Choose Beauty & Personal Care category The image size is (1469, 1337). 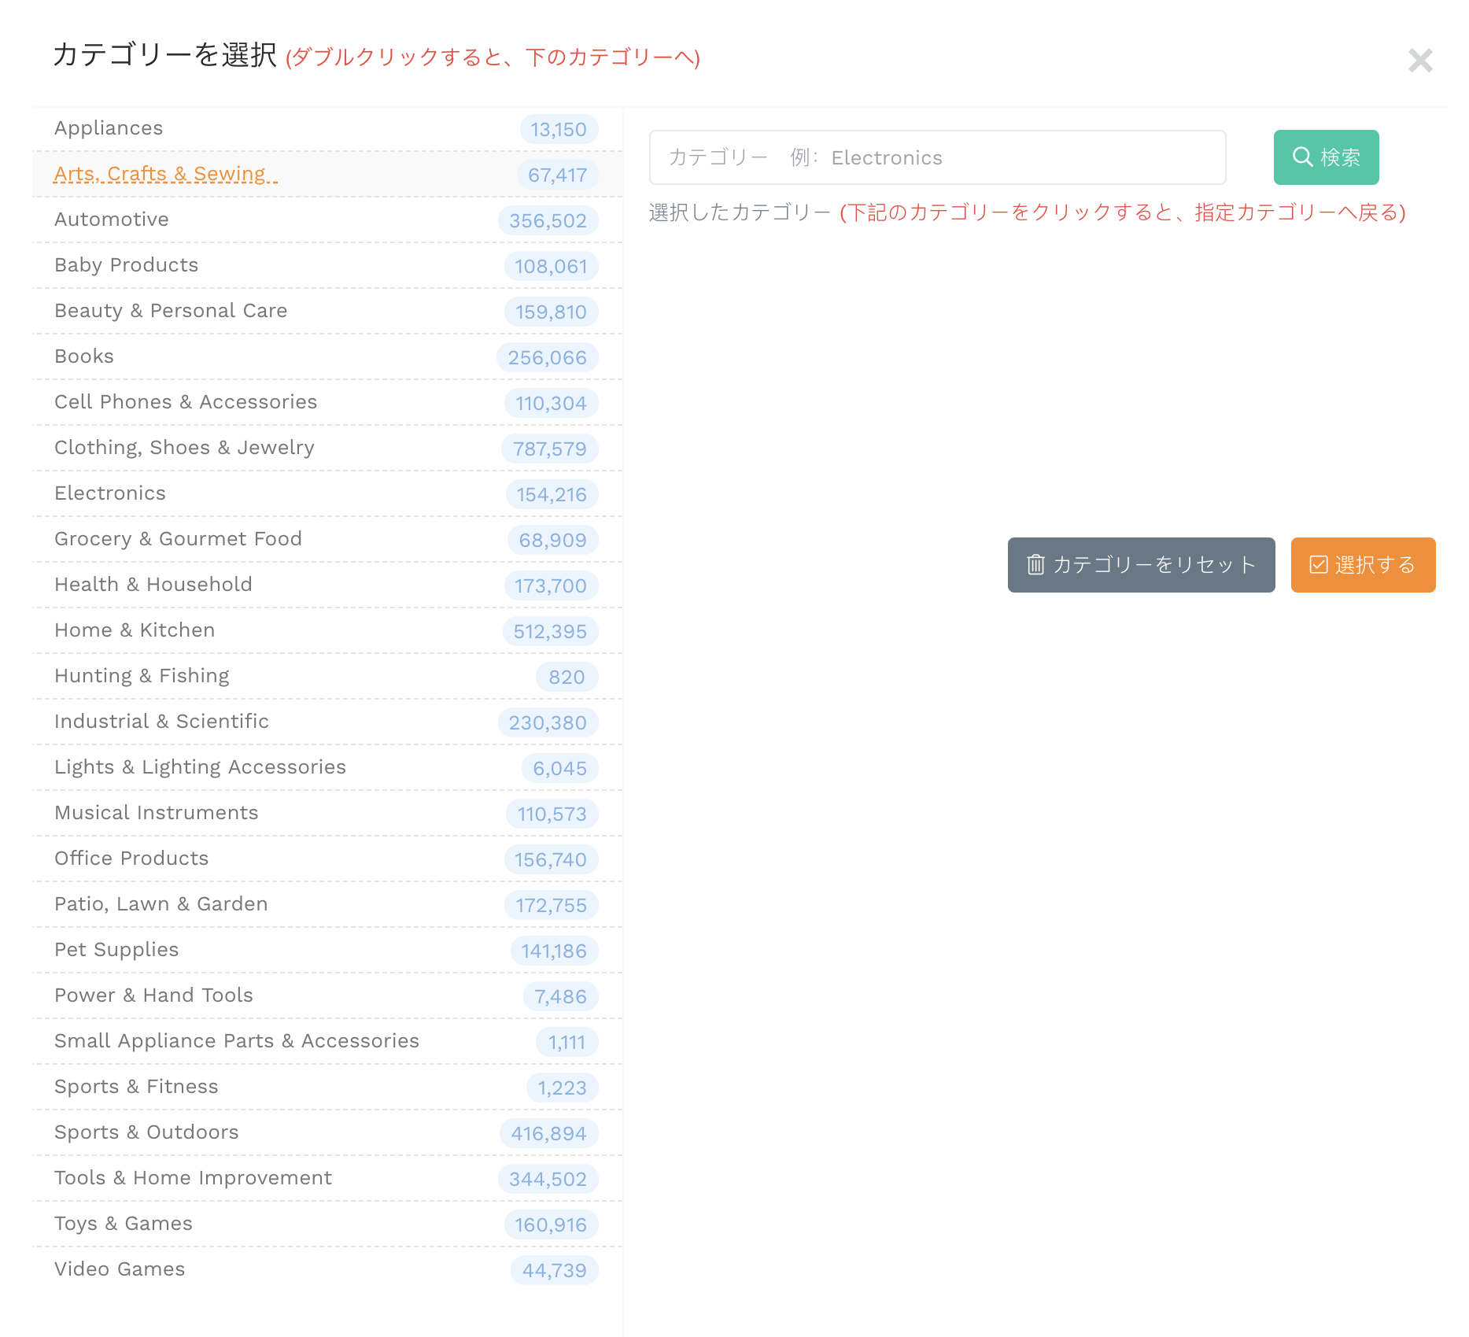point(327,312)
